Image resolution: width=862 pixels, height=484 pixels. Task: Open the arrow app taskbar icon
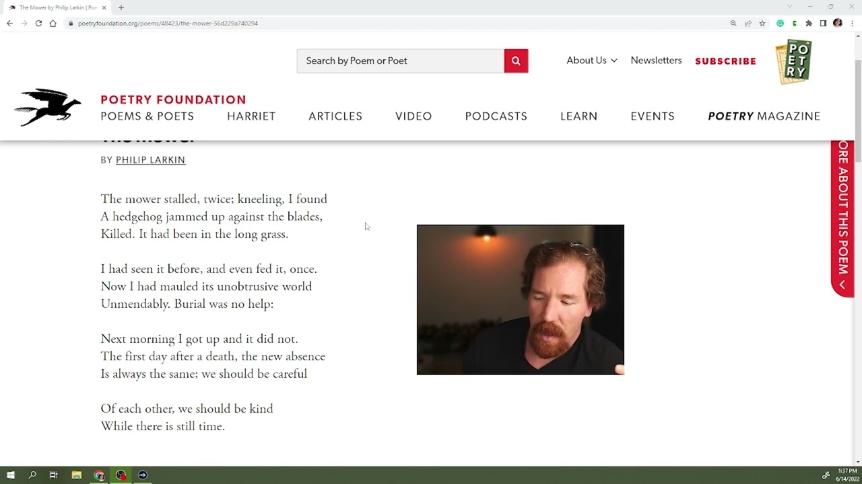point(143,475)
